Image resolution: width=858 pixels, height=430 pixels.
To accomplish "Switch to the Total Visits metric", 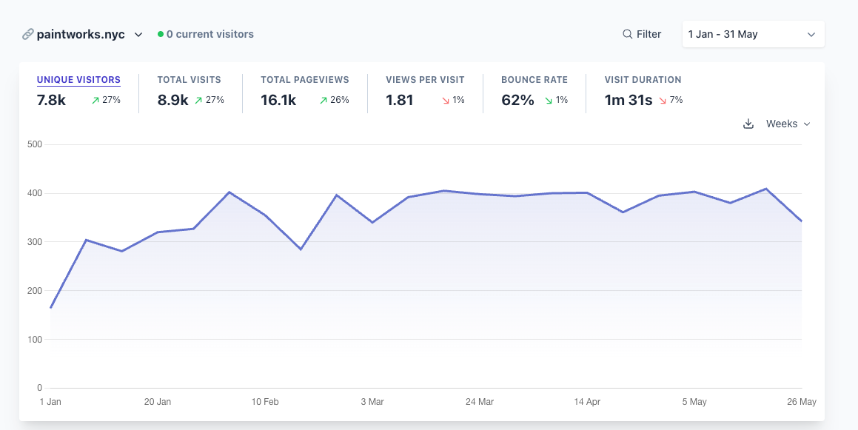I will [189, 80].
